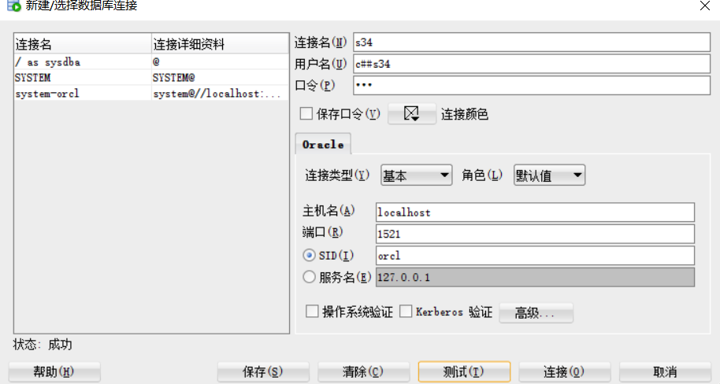Enable Kerberos 验证 checkbox
The image size is (720, 384).
[406, 312]
